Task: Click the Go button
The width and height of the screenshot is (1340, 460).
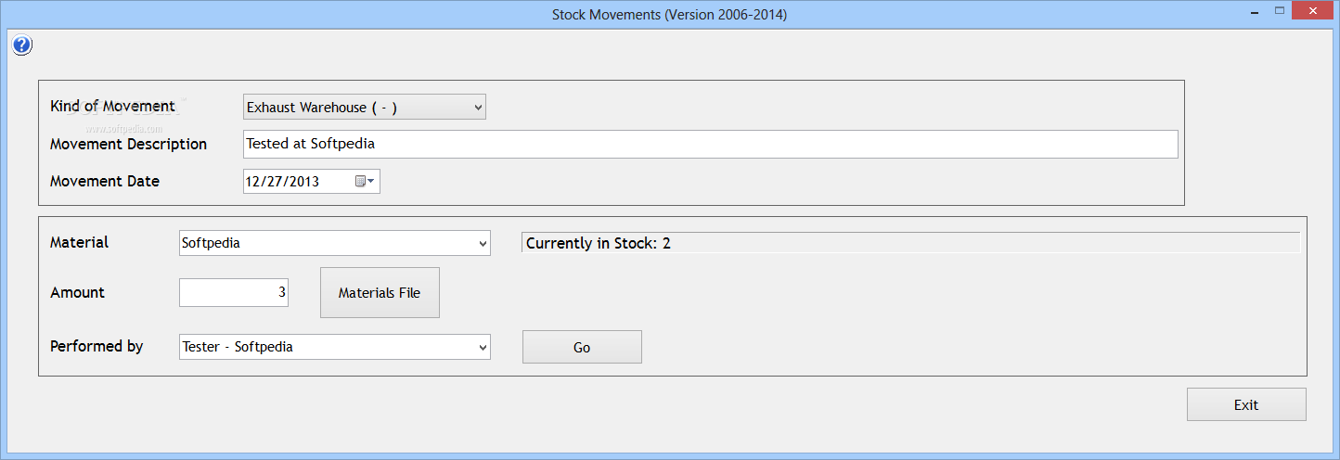Action: (582, 347)
